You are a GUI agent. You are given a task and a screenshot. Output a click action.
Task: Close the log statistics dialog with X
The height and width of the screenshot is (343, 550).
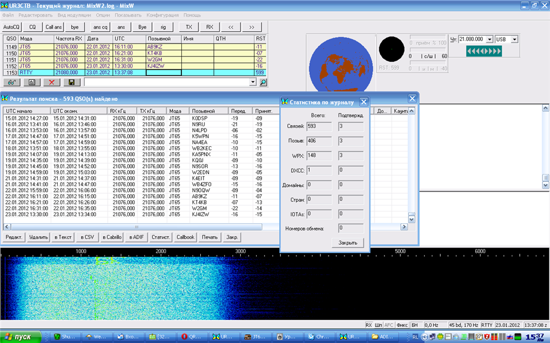363,102
